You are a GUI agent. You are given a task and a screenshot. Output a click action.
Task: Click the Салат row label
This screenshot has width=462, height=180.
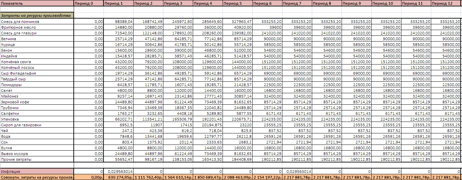37,91
